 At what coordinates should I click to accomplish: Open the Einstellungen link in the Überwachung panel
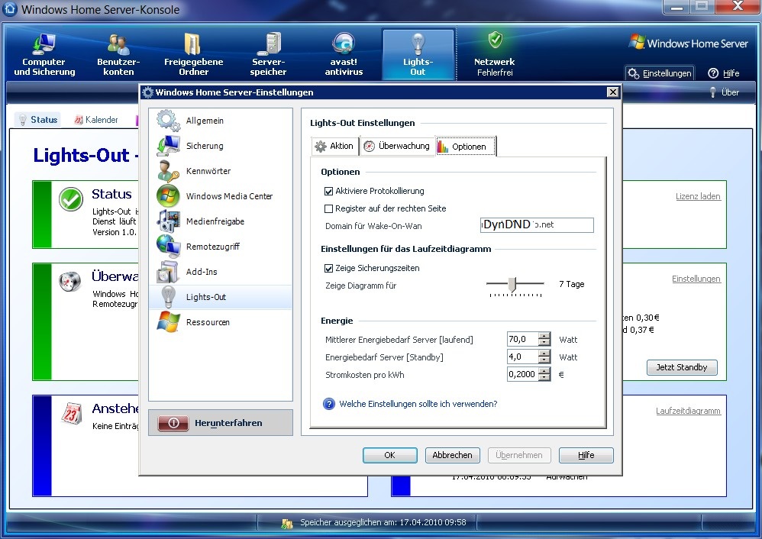click(696, 279)
